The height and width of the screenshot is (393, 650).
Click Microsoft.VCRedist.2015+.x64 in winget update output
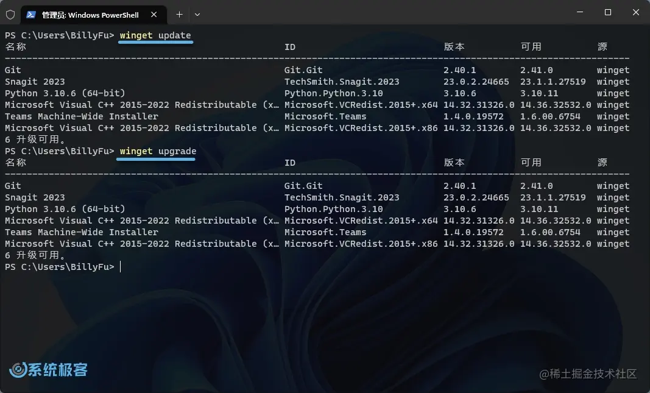(361, 105)
